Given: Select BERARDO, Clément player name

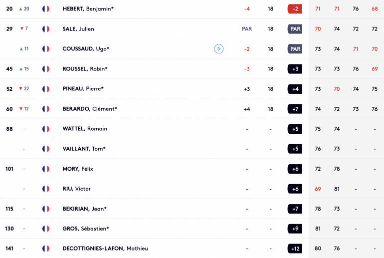Looking at the screenshot, I should pos(90,109).
